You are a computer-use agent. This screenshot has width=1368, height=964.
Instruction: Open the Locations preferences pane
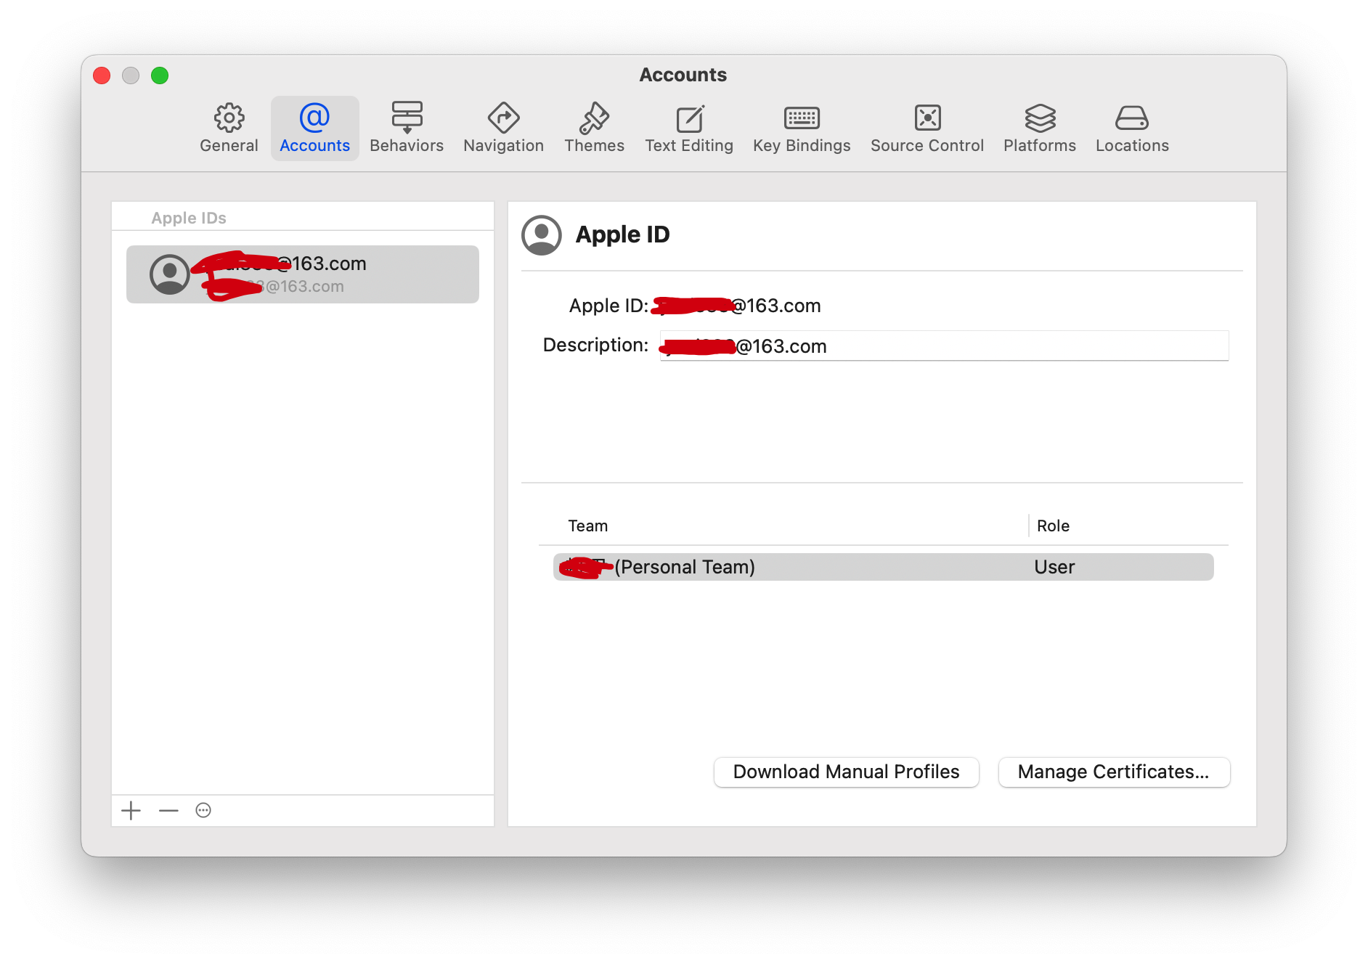[1132, 128]
